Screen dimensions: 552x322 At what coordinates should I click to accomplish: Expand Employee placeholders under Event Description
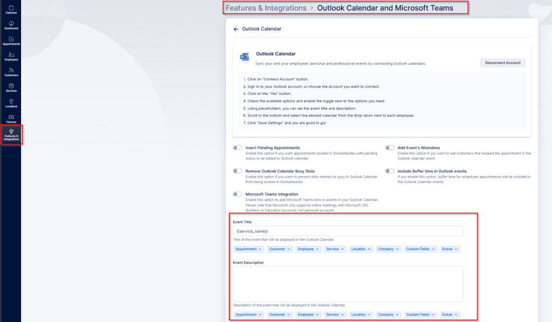coord(308,314)
